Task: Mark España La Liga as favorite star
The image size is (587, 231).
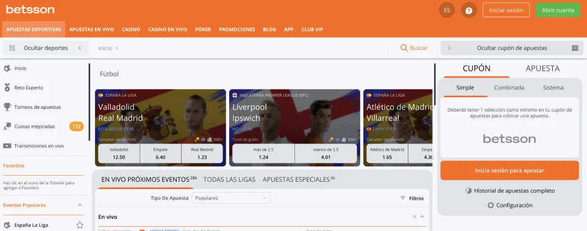Action: coord(80,225)
